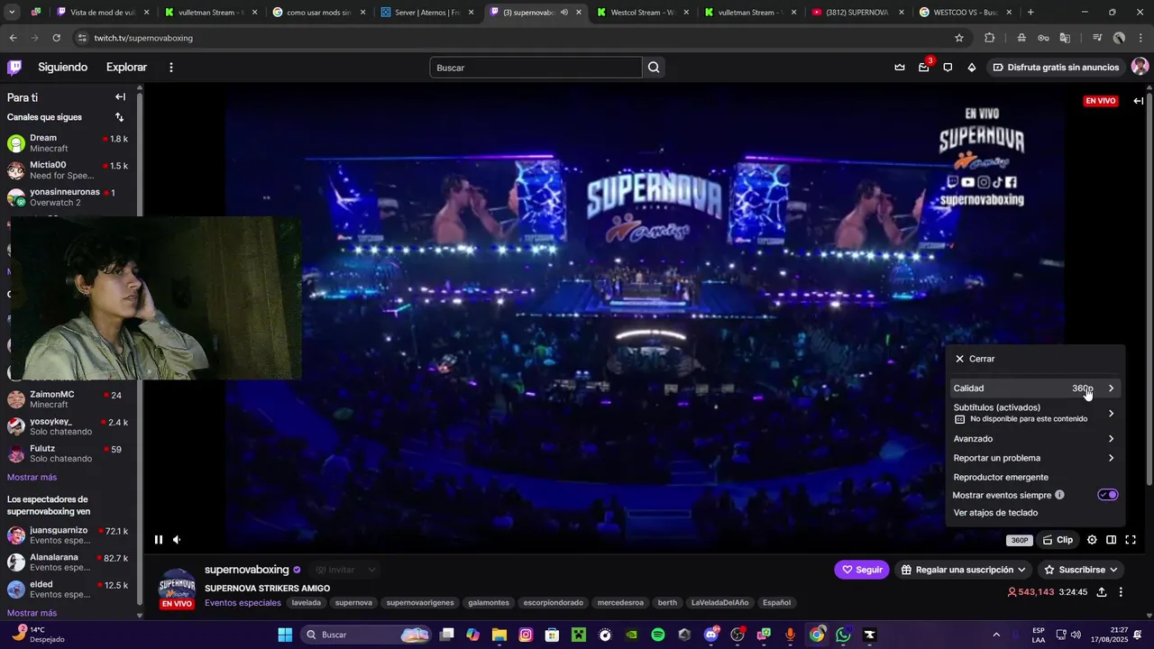Viewport: 1154px width, 649px height.
Task: Bookmark this page with star icon
Action: coord(959,38)
